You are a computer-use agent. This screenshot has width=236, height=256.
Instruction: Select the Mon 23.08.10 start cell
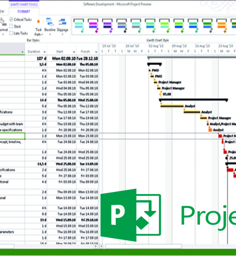(x=62, y=136)
